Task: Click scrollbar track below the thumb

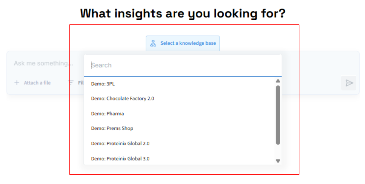Action: pos(278,152)
